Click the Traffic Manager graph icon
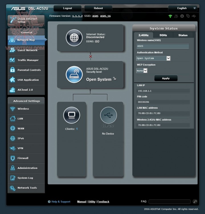This screenshot has height=214, width=205. click(12, 60)
